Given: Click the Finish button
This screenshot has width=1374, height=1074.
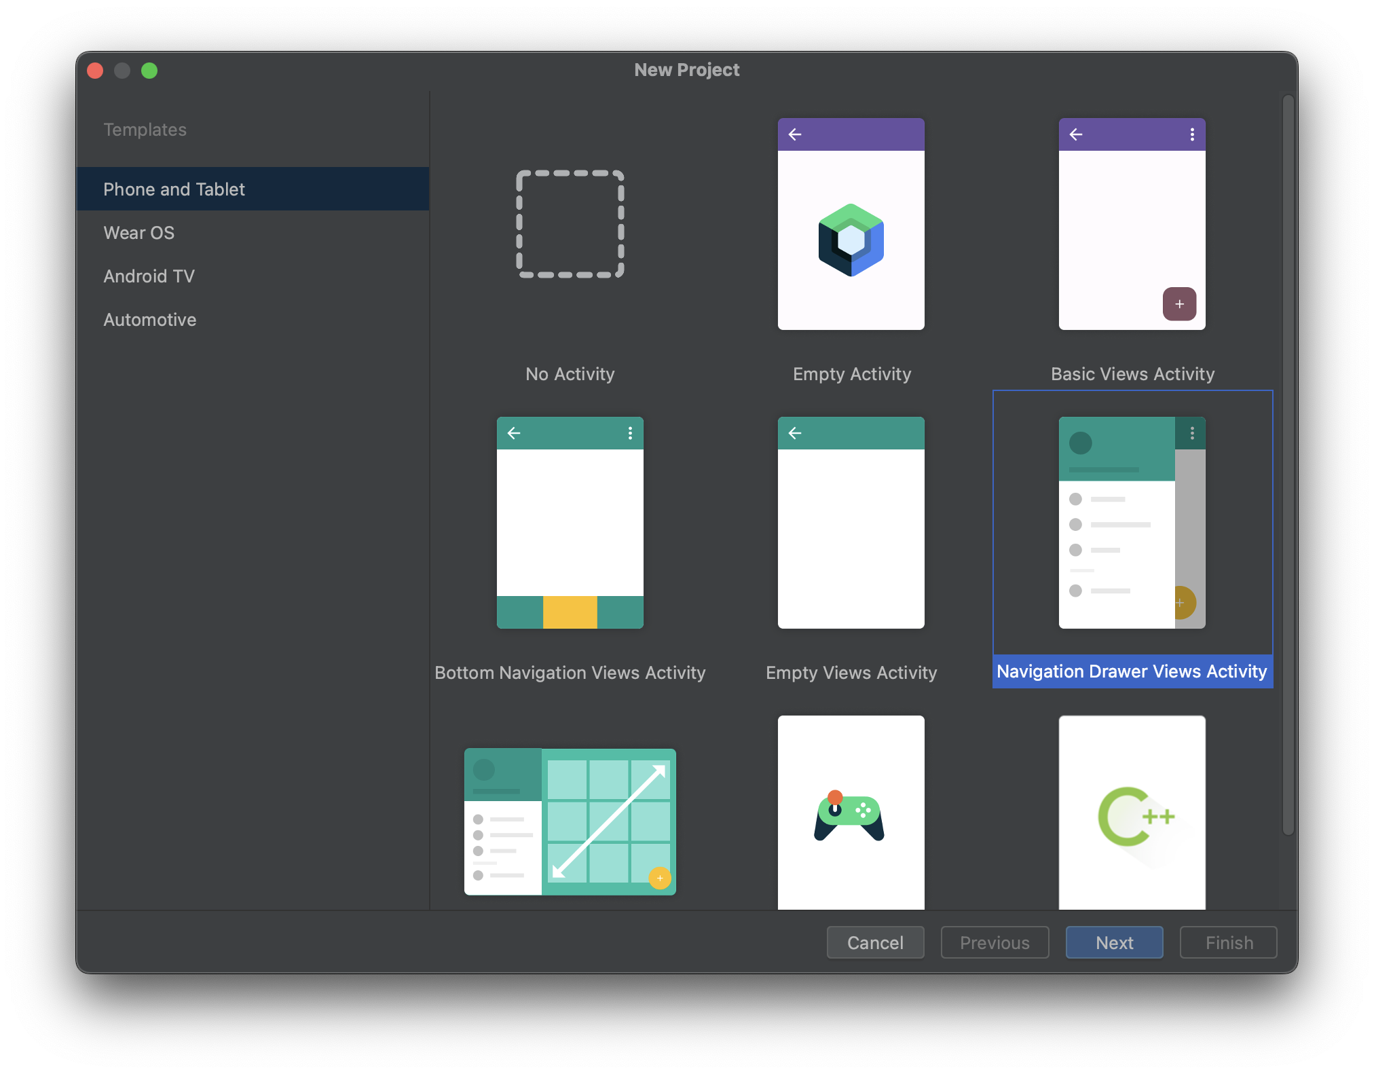Looking at the screenshot, I should (1229, 942).
